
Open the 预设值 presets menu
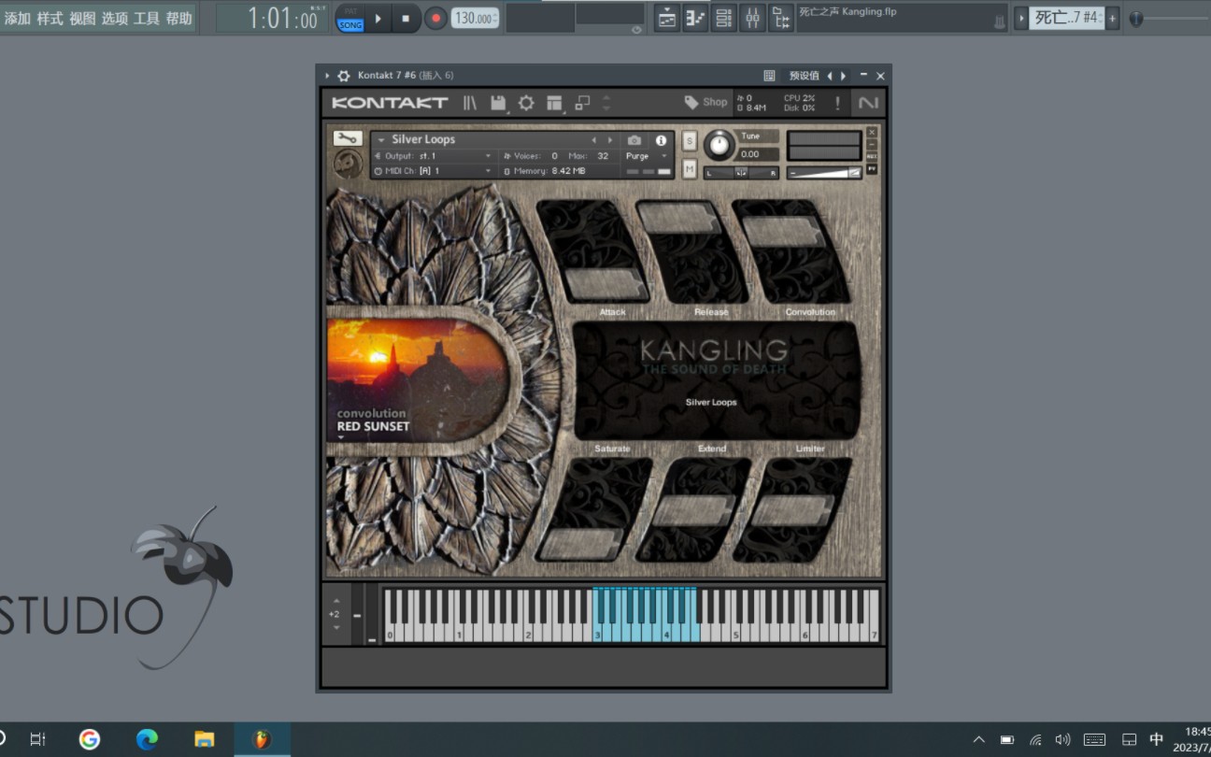(804, 76)
